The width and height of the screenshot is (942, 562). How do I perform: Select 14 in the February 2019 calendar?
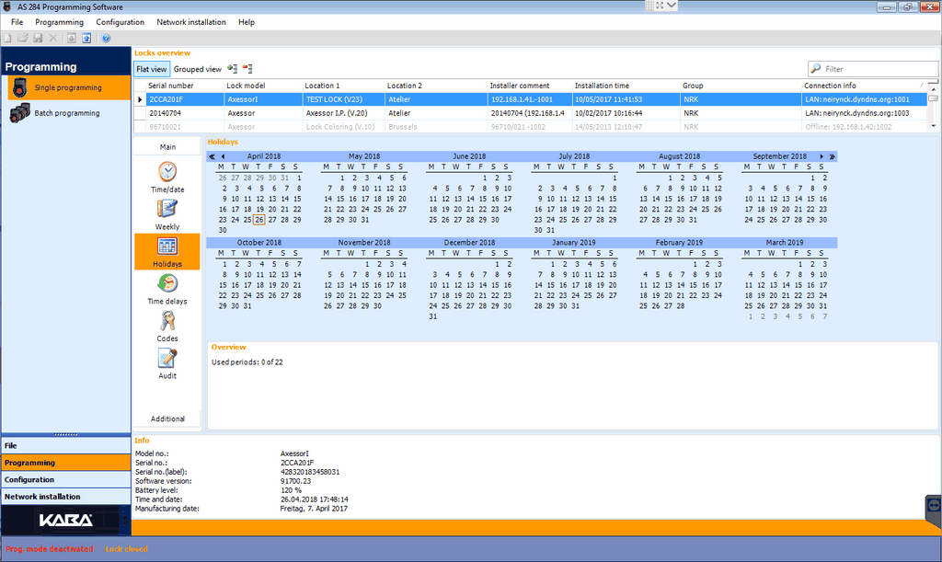[682, 285]
